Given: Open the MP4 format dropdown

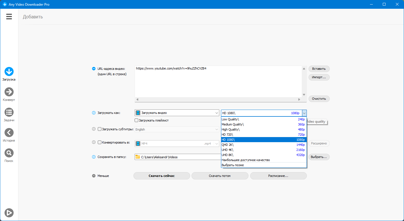Looking at the screenshot, I should [x=177, y=144].
